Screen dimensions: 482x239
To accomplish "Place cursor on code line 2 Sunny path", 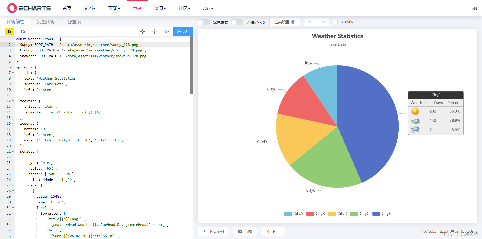I will pyautogui.click(x=100, y=45).
